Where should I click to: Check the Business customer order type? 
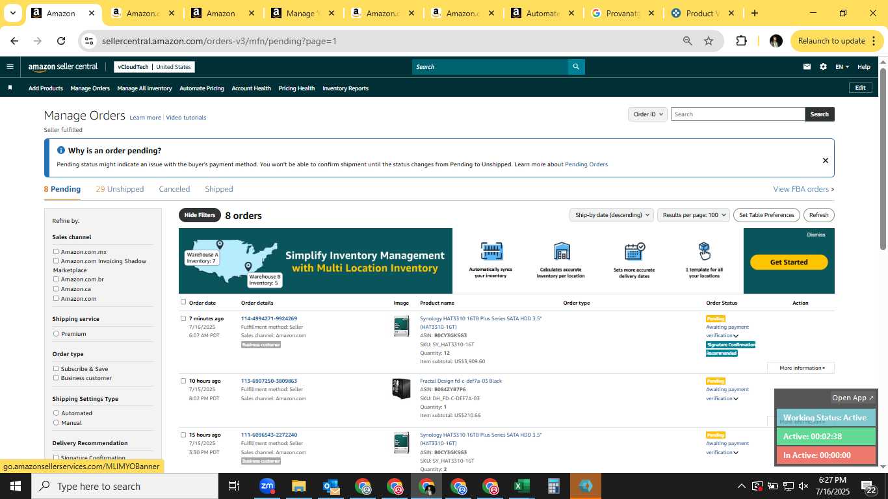click(56, 377)
